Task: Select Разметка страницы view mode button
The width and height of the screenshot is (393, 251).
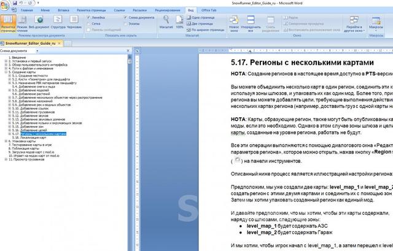Action: pos(8,23)
